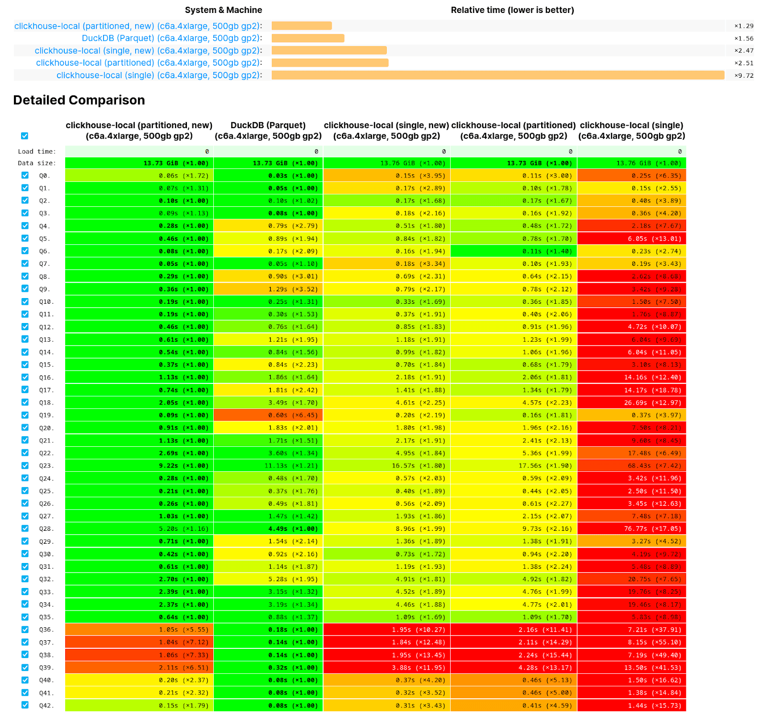The image size is (767, 718).
Task: Click cell 13.50s (×41.53) in Q39
Action: (x=632, y=667)
